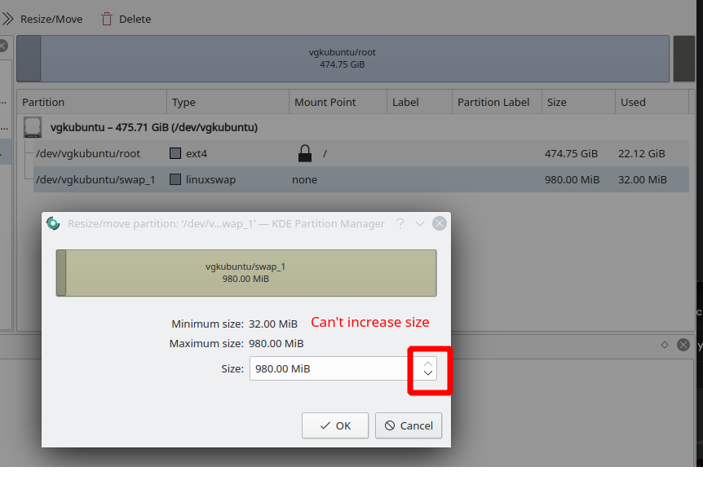The height and width of the screenshot is (489, 703).
Task: Confirm with the OK button
Action: click(x=335, y=425)
